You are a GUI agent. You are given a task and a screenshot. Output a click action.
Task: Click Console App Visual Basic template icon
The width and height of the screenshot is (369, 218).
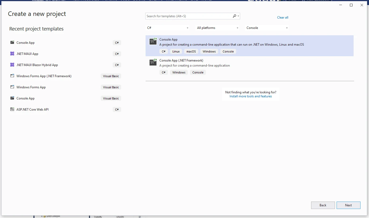click(x=12, y=98)
